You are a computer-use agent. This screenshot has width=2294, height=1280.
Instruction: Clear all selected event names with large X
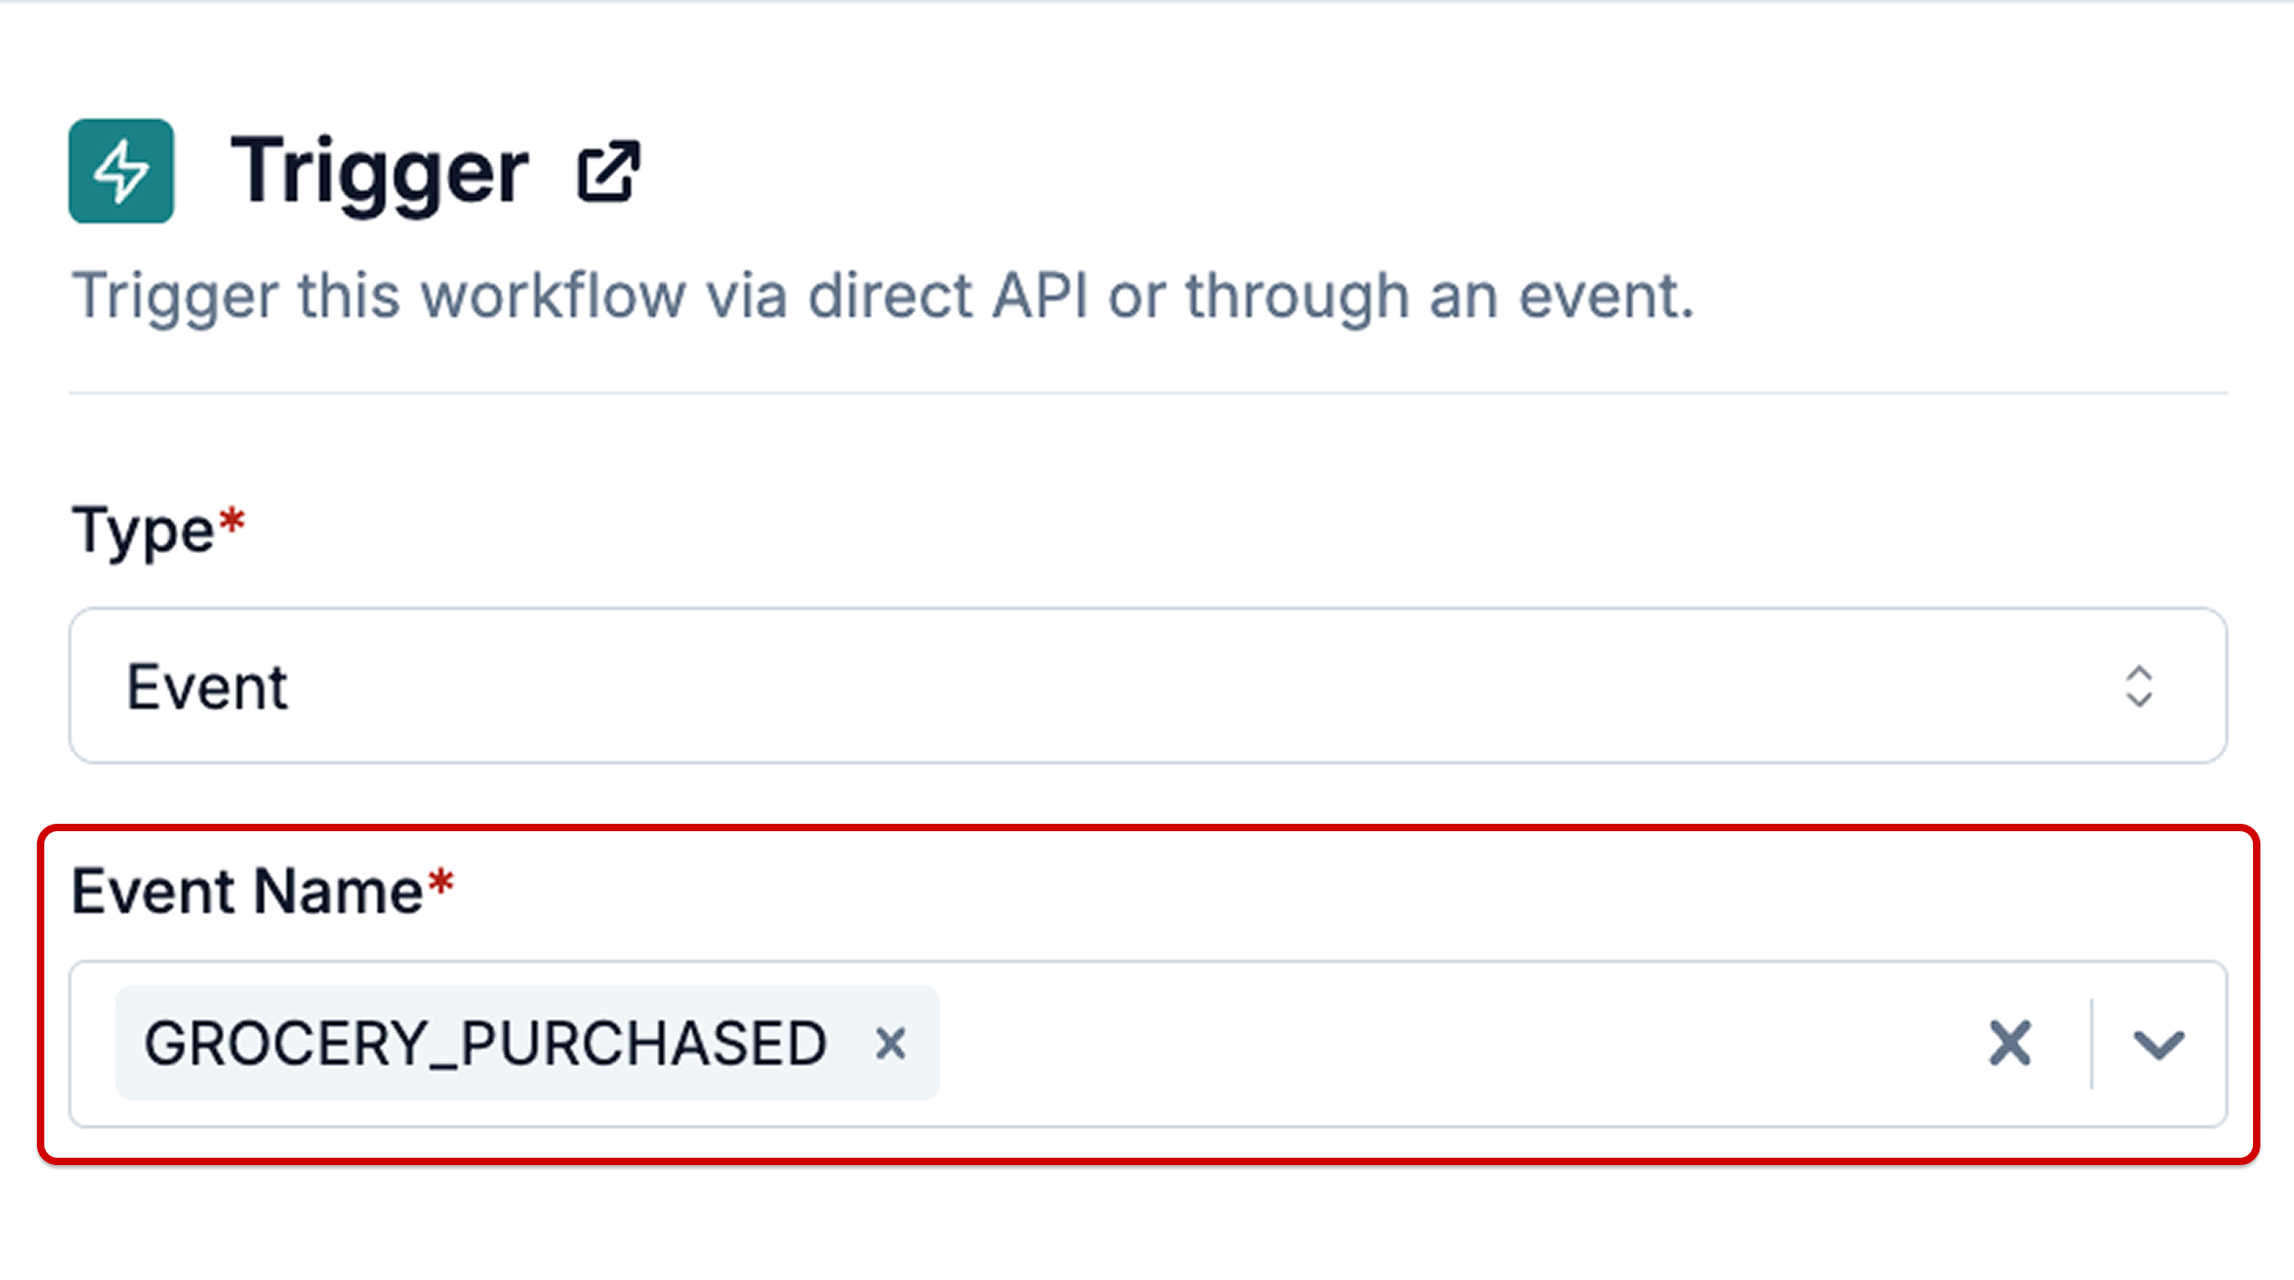coord(2010,1043)
